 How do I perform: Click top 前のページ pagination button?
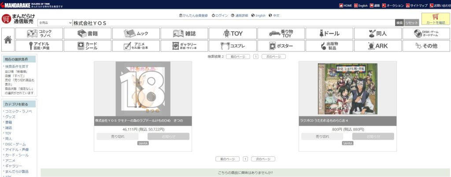click(238, 57)
